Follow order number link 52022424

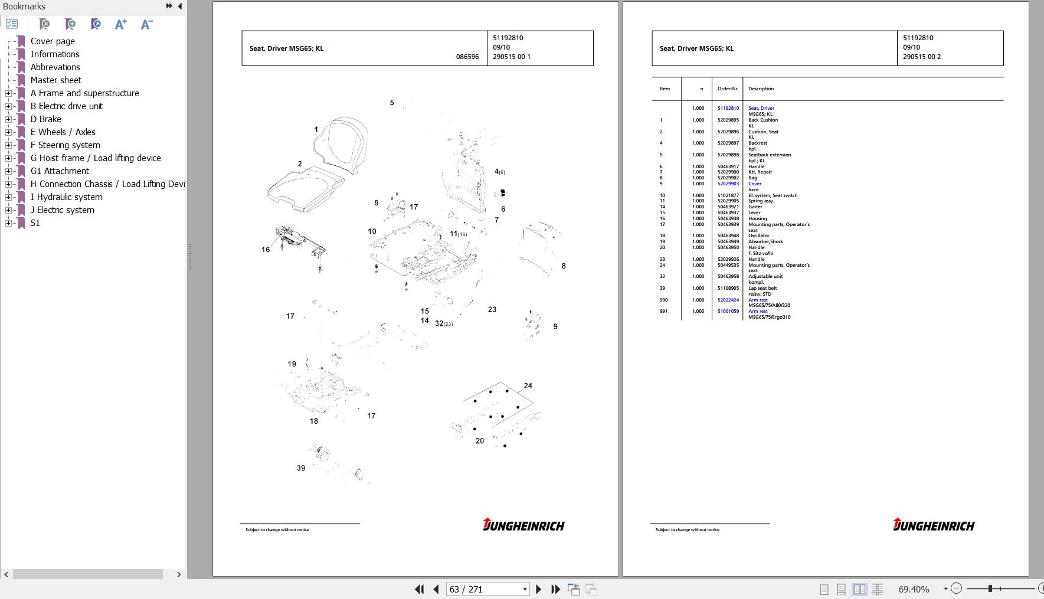[728, 300]
